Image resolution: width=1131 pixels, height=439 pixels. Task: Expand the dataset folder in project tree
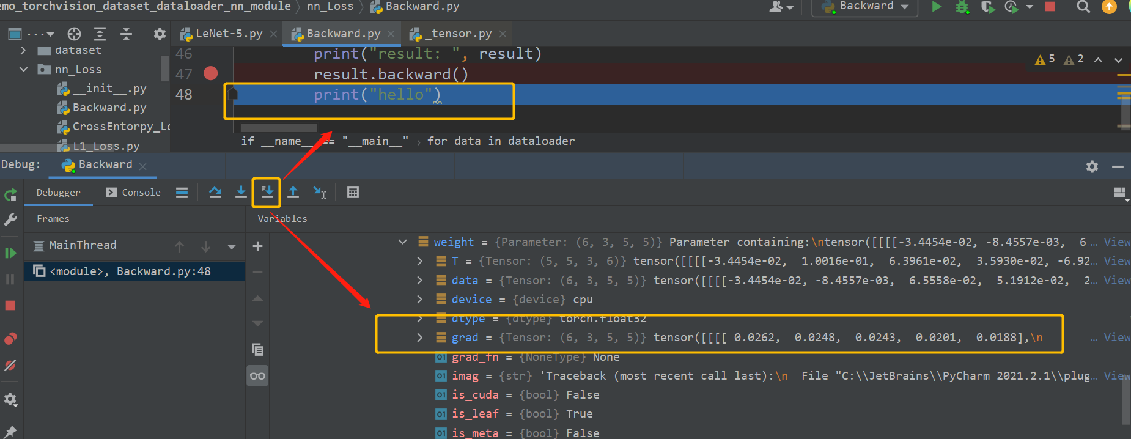point(23,50)
